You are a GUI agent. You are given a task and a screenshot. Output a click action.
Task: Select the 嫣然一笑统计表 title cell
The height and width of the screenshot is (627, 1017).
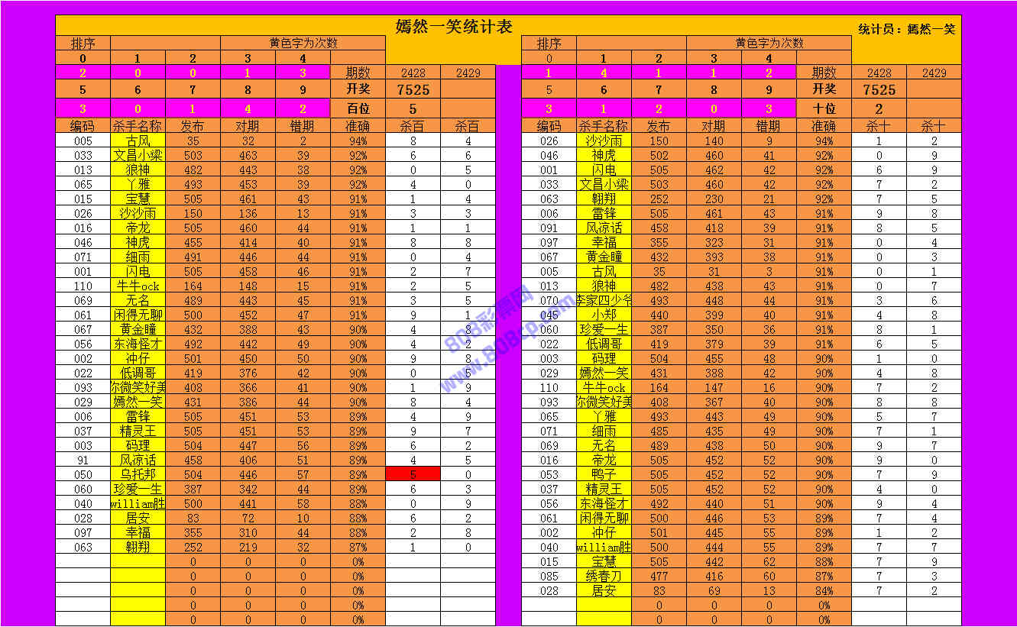(x=453, y=27)
